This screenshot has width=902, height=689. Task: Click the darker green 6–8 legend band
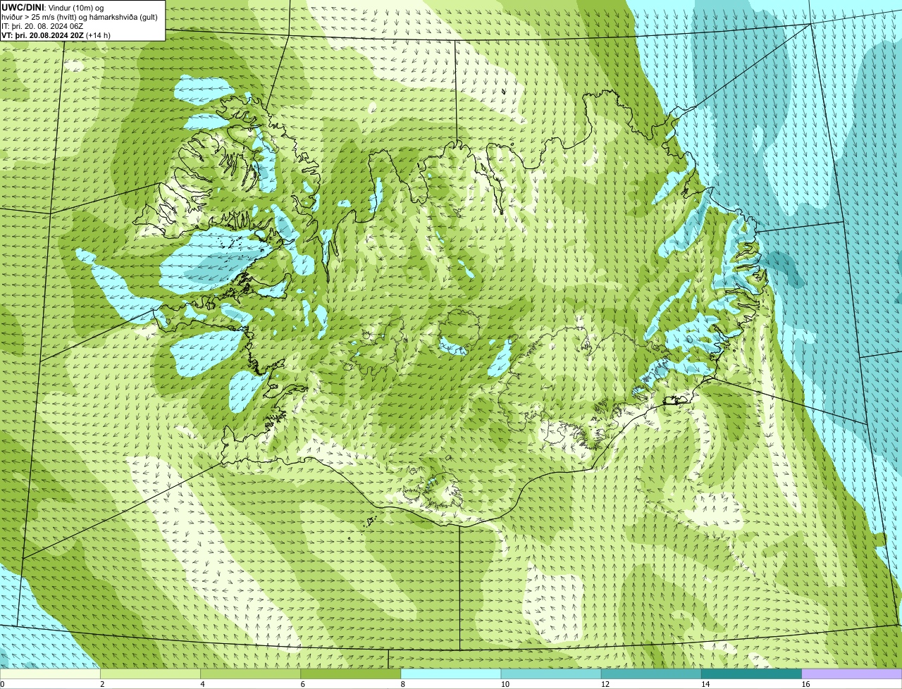click(x=351, y=674)
